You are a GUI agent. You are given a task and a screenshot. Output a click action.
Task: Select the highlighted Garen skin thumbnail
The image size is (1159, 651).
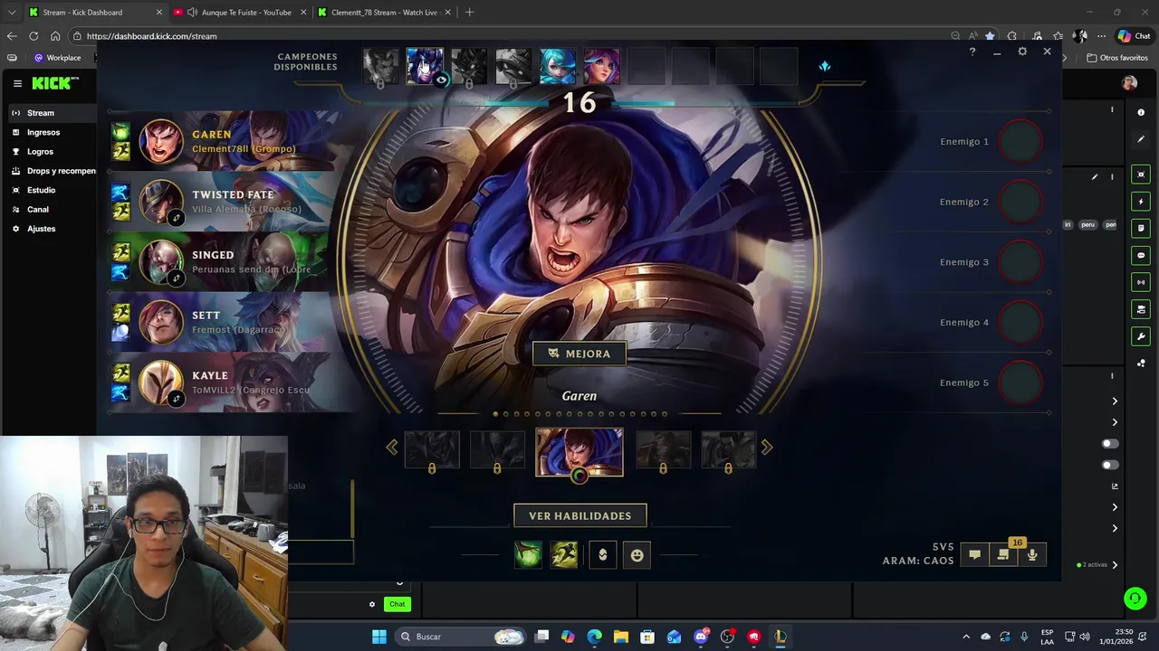[x=579, y=450]
